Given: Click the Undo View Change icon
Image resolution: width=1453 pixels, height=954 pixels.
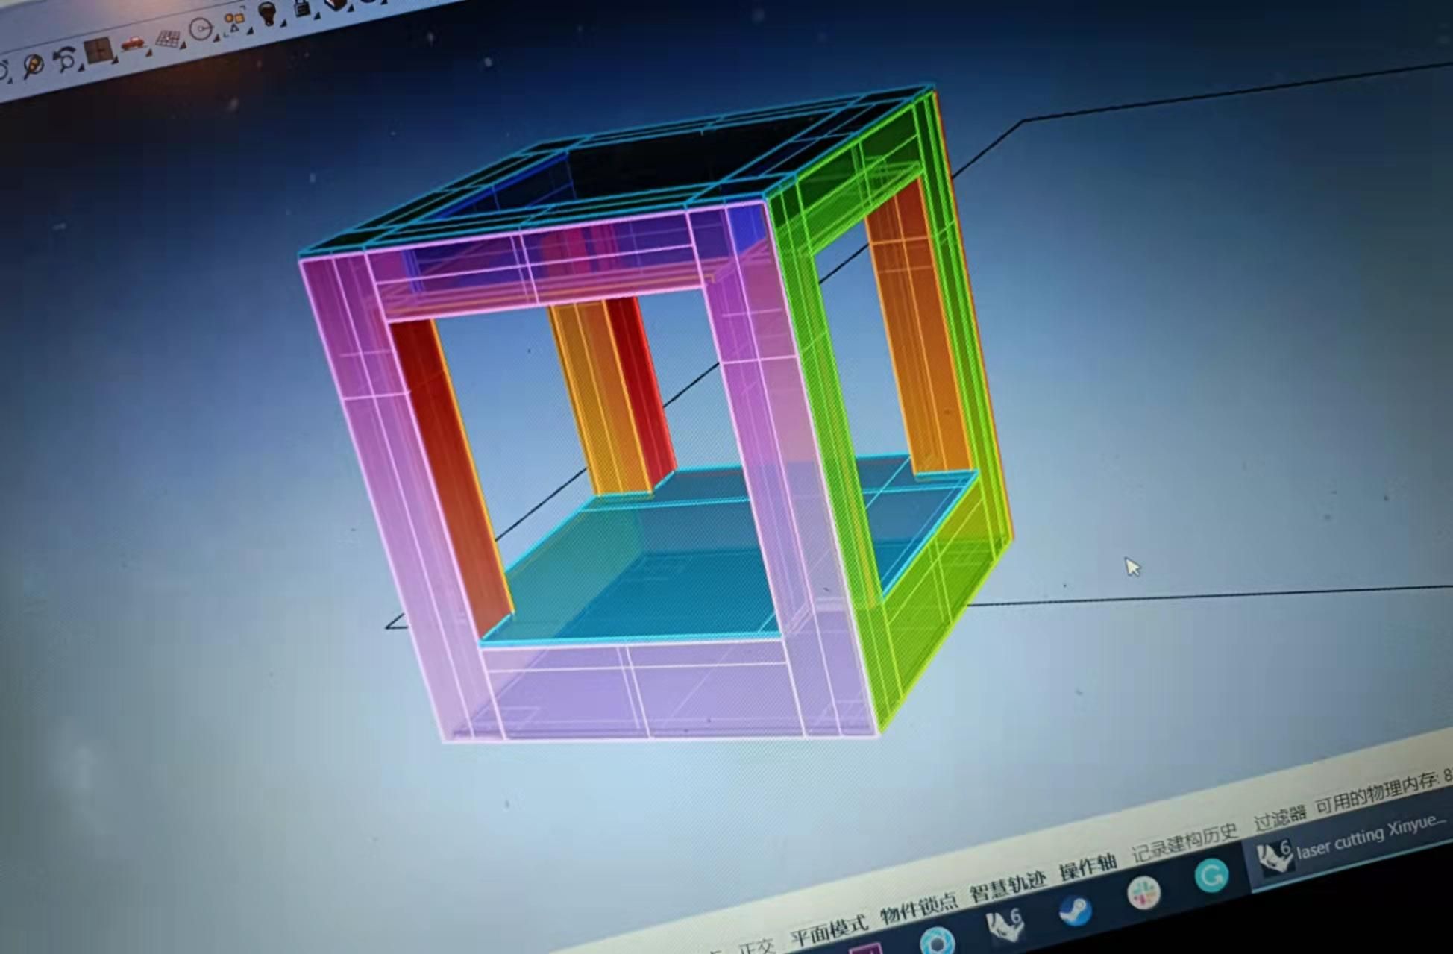Looking at the screenshot, I should [66, 58].
